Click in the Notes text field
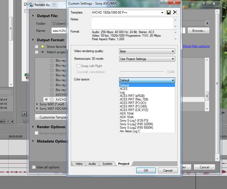The height and width of the screenshot is (189, 227). 132,23
